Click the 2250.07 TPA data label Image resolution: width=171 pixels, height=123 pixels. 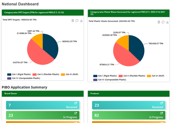tap(119, 32)
